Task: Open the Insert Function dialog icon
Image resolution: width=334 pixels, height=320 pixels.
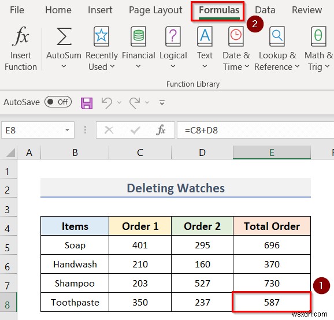Action: coord(21,36)
